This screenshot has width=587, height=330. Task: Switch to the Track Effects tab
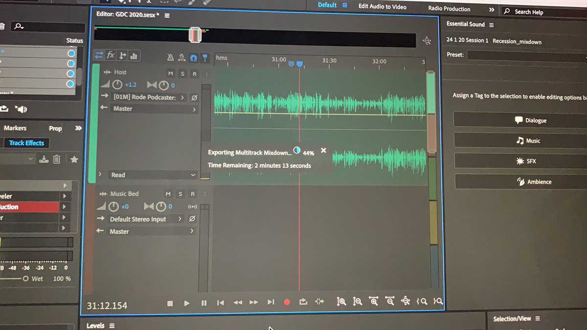pos(26,143)
